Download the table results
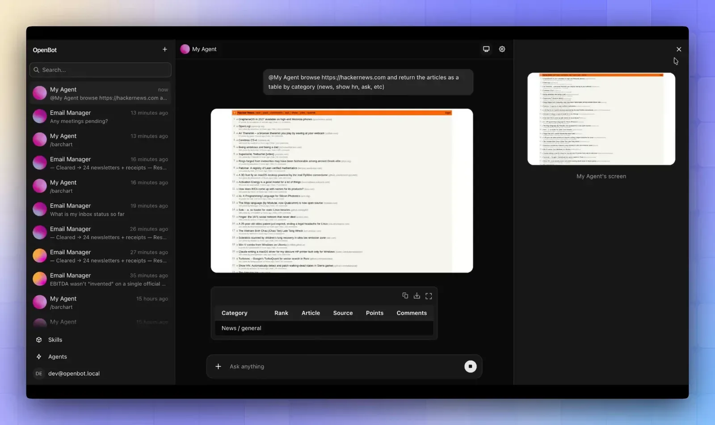The width and height of the screenshot is (715, 425). pos(416,296)
